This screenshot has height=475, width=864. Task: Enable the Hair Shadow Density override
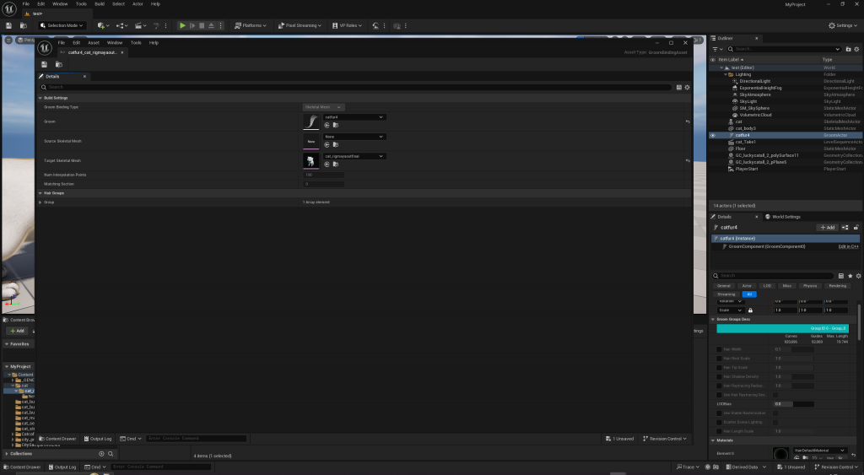pos(719,377)
